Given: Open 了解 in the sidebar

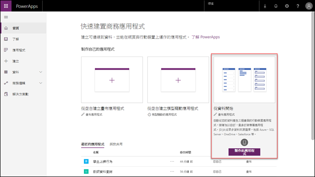Looking at the screenshot, I should (15, 39).
